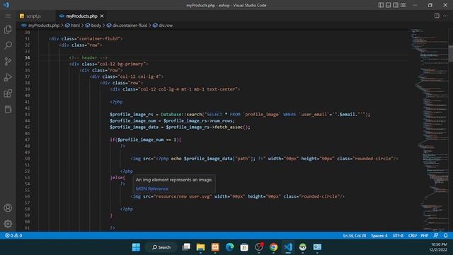Screen dimensions: 453x255
Task: Open the Accounts menu icon
Action: [x=8, y=208]
